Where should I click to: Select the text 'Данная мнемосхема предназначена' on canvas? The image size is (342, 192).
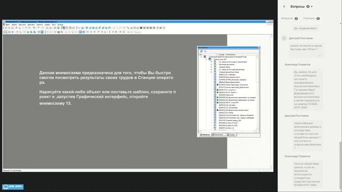click(x=76, y=73)
